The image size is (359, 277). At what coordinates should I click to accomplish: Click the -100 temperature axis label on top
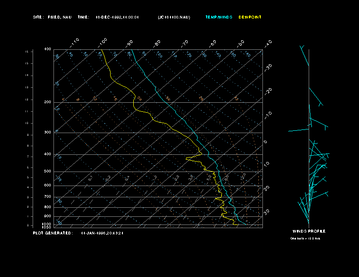pos(102,41)
